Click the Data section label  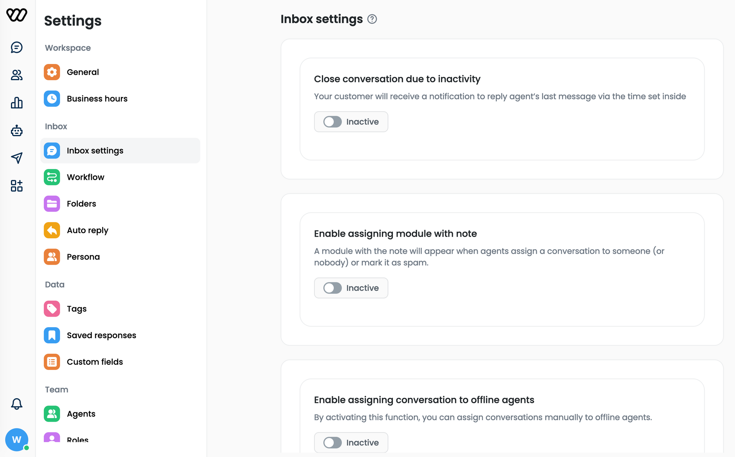[55, 285]
